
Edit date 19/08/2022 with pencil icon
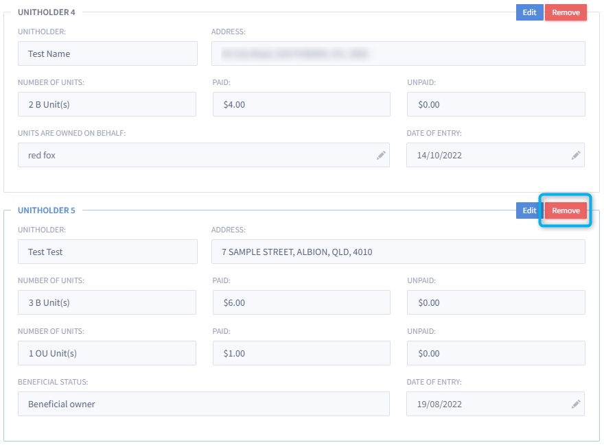[x=576, y=404]
